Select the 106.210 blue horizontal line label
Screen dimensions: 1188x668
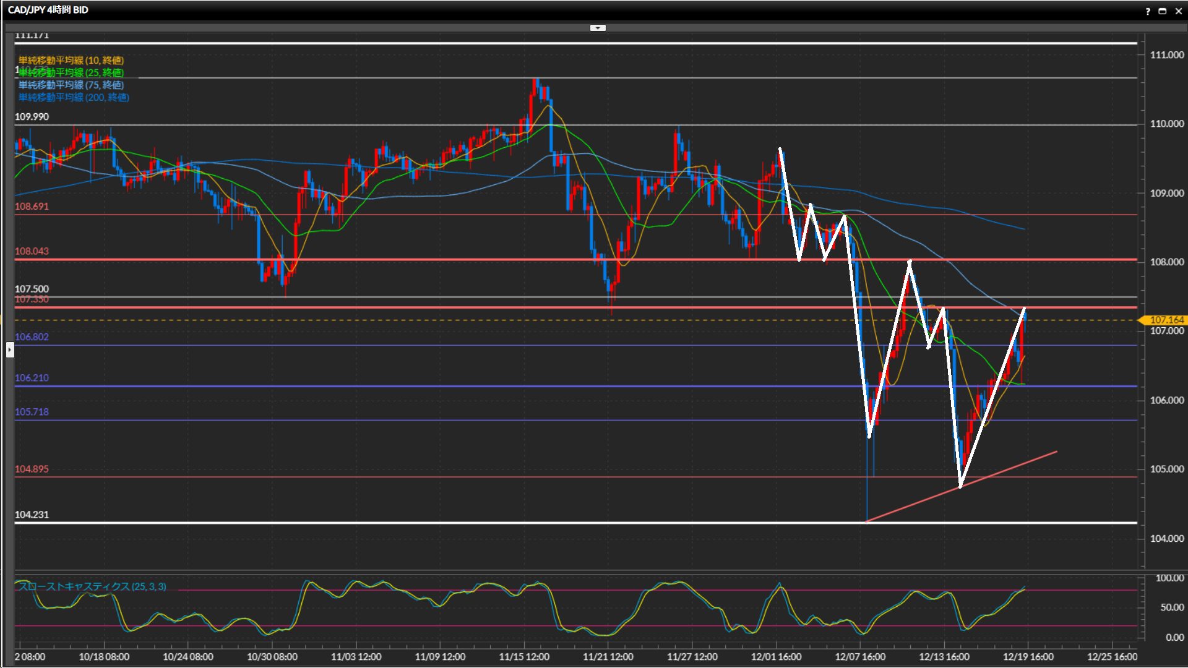[32, 378]
